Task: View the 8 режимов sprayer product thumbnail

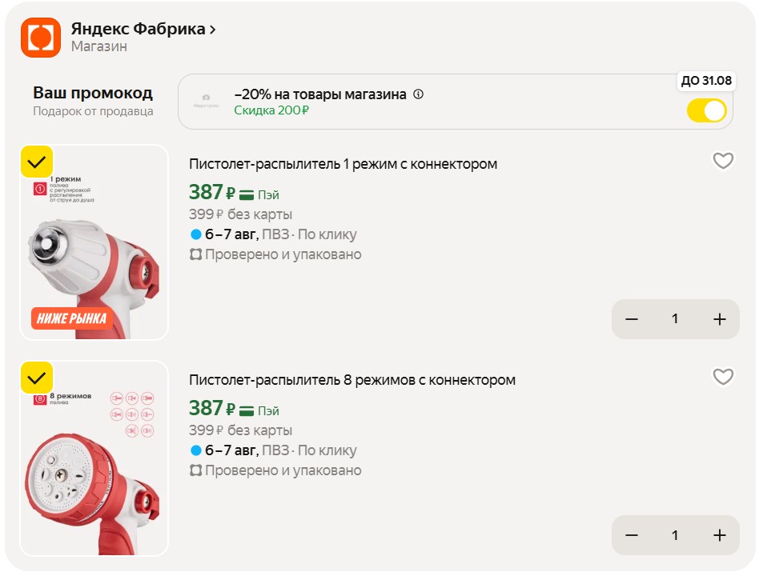Action: 94,458
